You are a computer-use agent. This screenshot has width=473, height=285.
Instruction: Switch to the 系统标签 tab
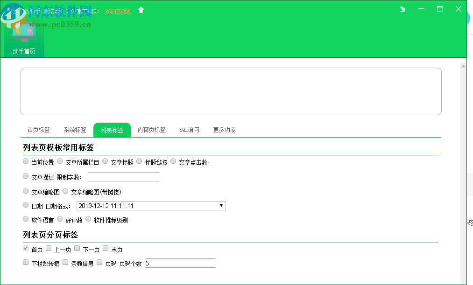tap(75, 130)
